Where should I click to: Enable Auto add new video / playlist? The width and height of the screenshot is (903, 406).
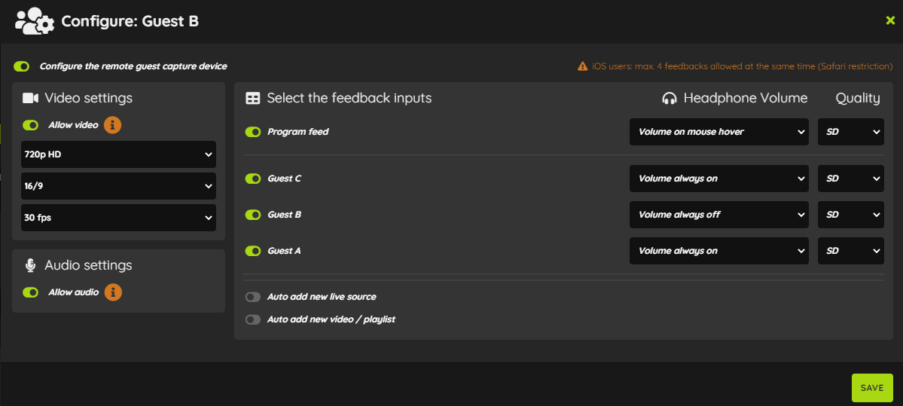click(x=253, y=319)
